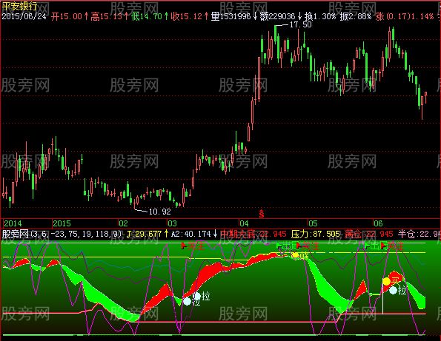This screenshot has height=341, width=441.
Task: Click the low price 低14.70
Action: click(x=147, y=16)
